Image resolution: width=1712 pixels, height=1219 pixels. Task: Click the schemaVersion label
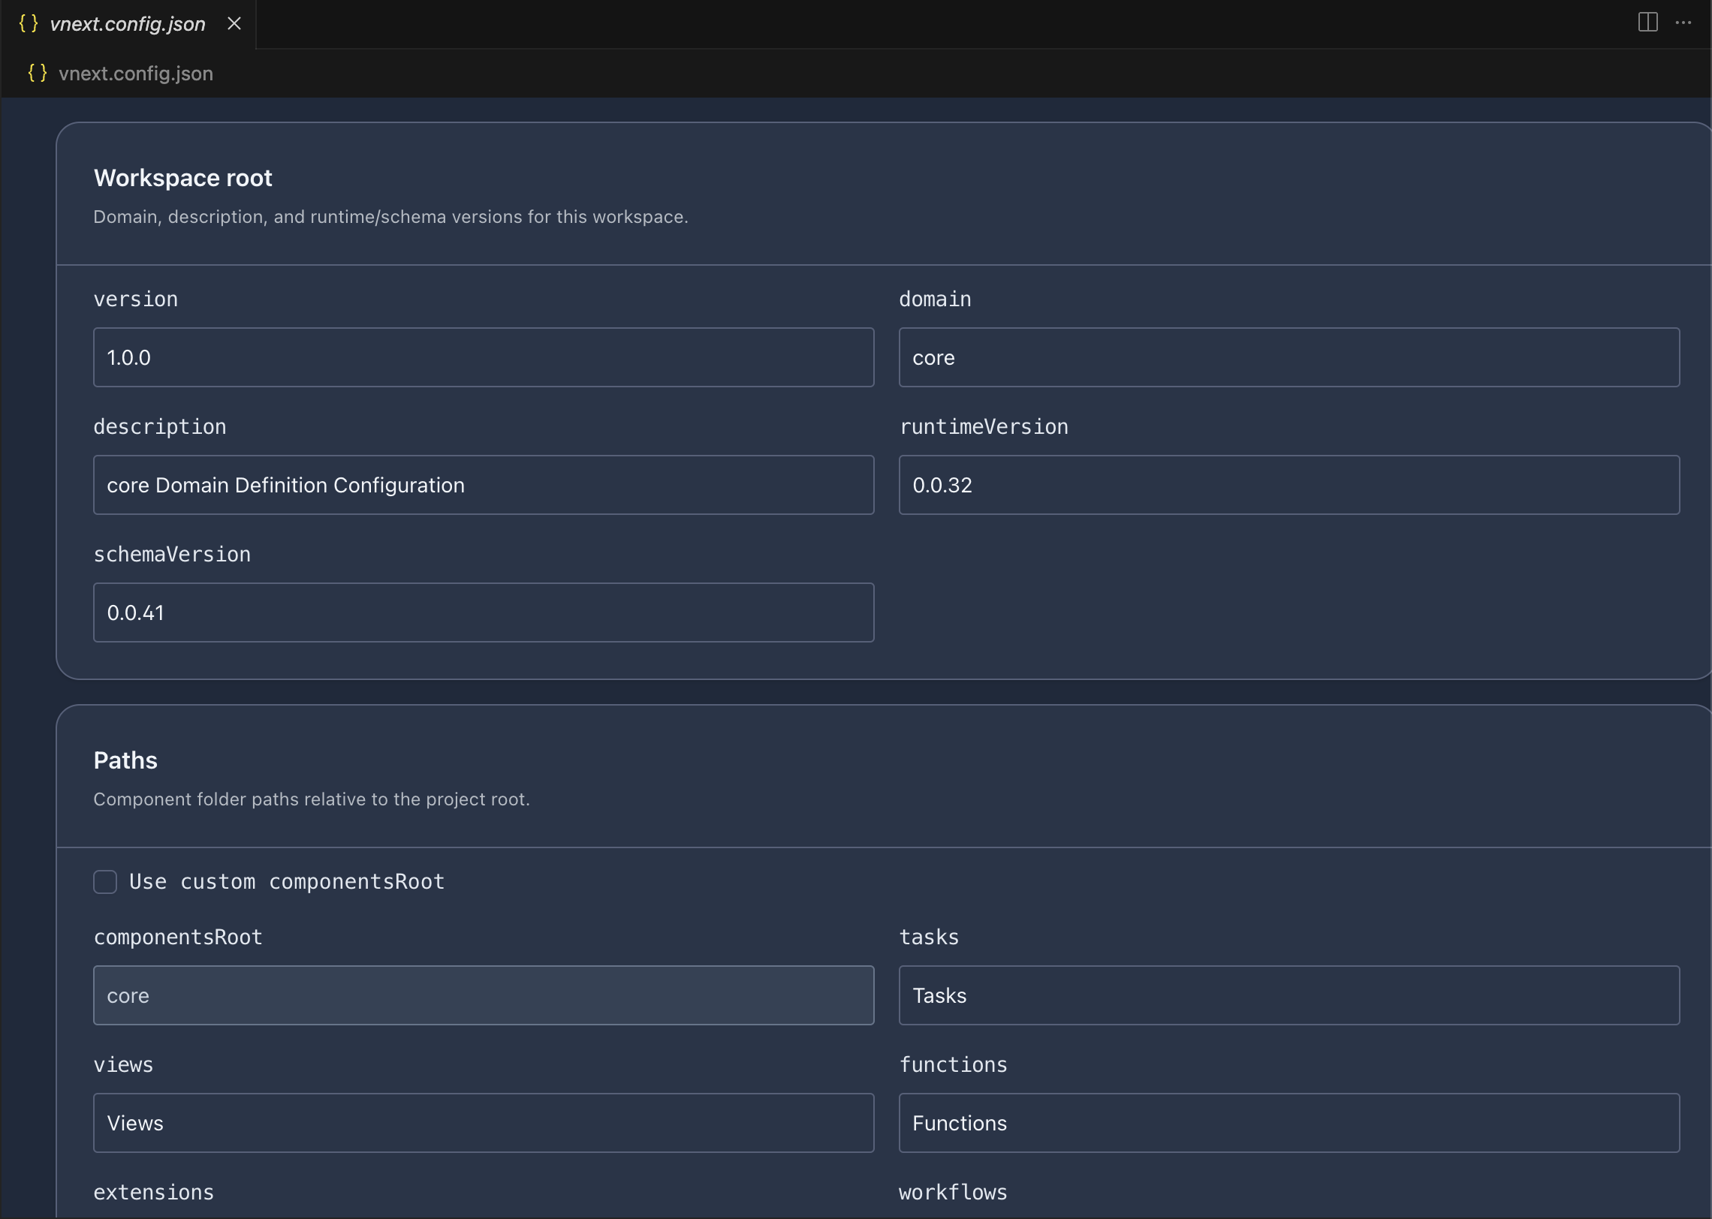(x=172, y=555)
